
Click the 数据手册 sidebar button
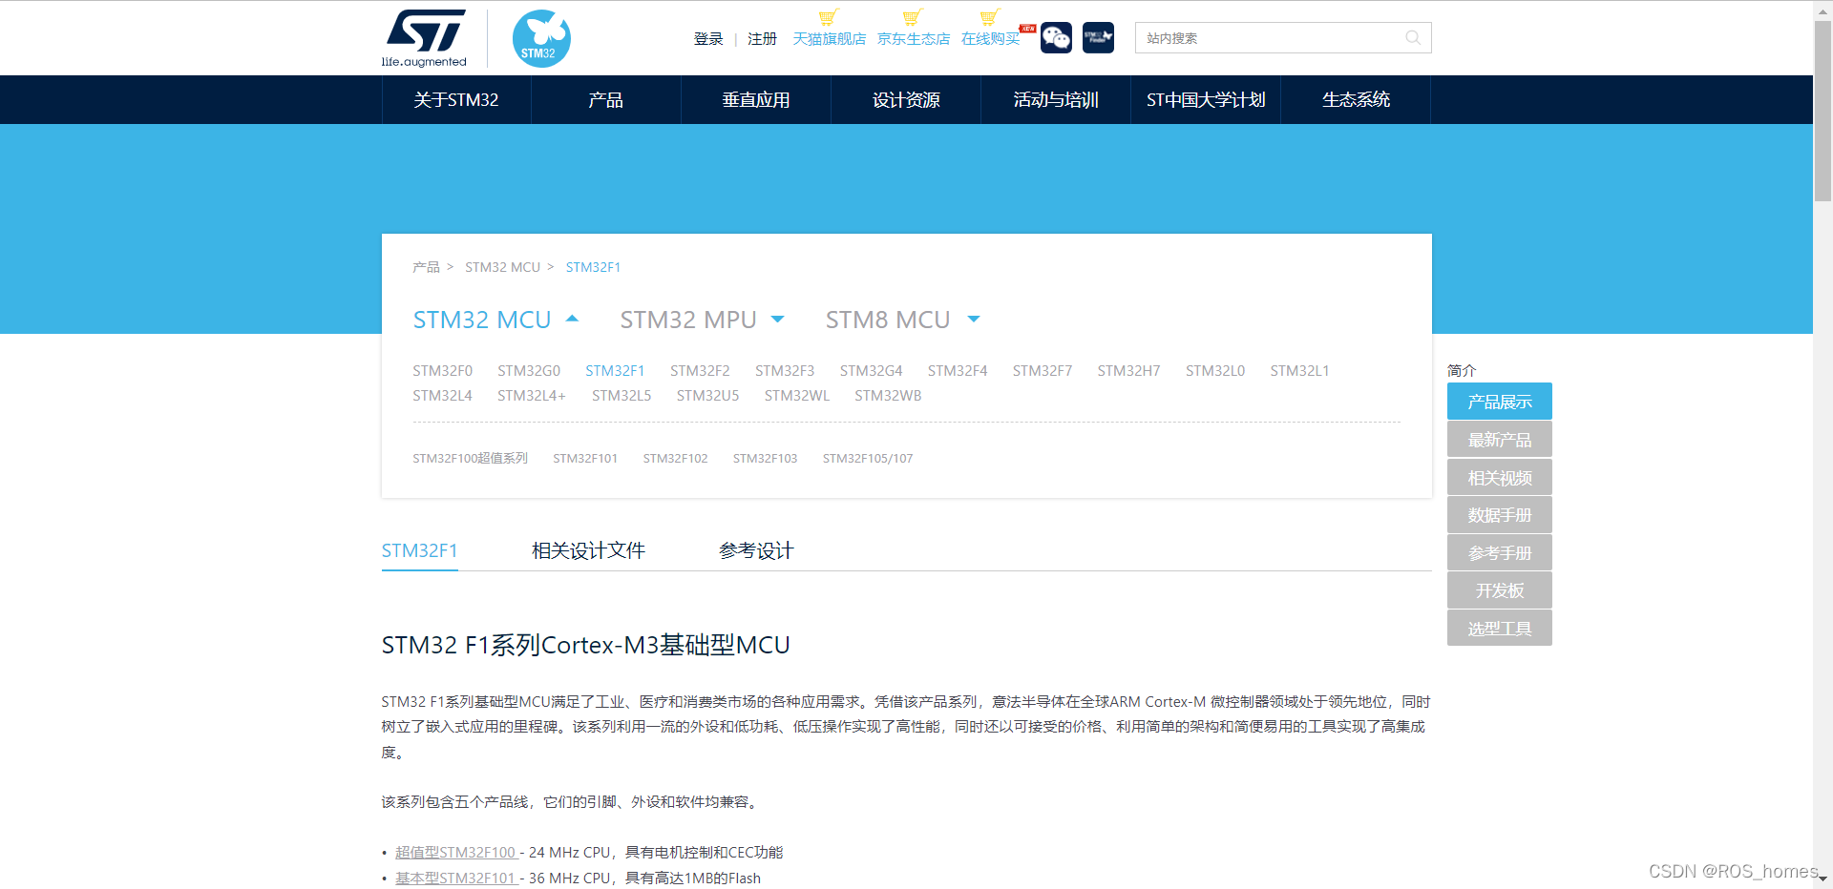pos(1500,515)
